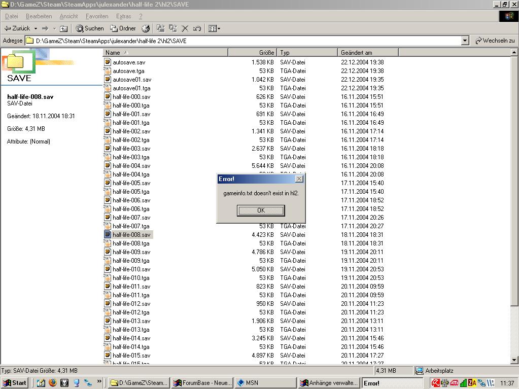Image resolution: width=519 pixels, height=389 pixels.
Task: Open the Extras menu
Action: (x=123, y=16)
